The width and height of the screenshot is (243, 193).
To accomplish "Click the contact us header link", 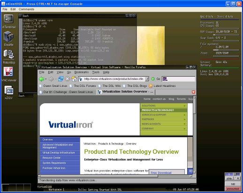I will pos(159,99).
